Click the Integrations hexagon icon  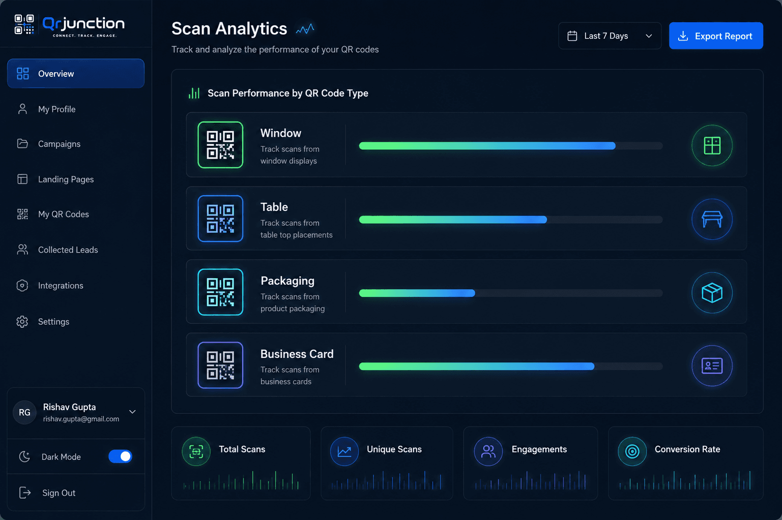(x=22, y=286)
